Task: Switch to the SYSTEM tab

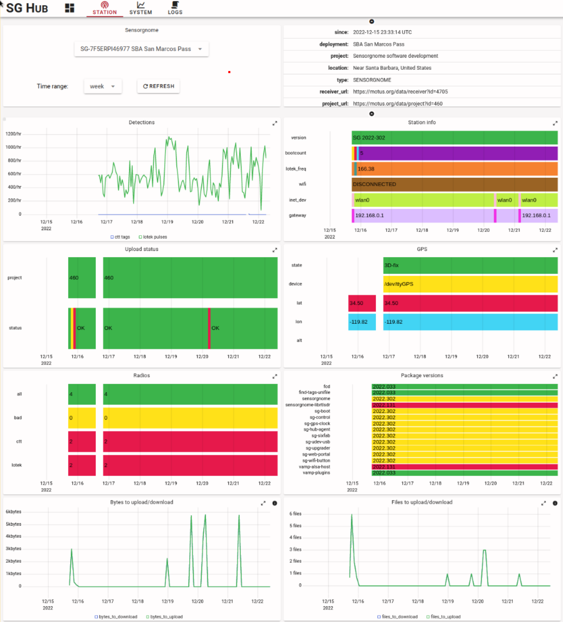Action: coord(141,7)
